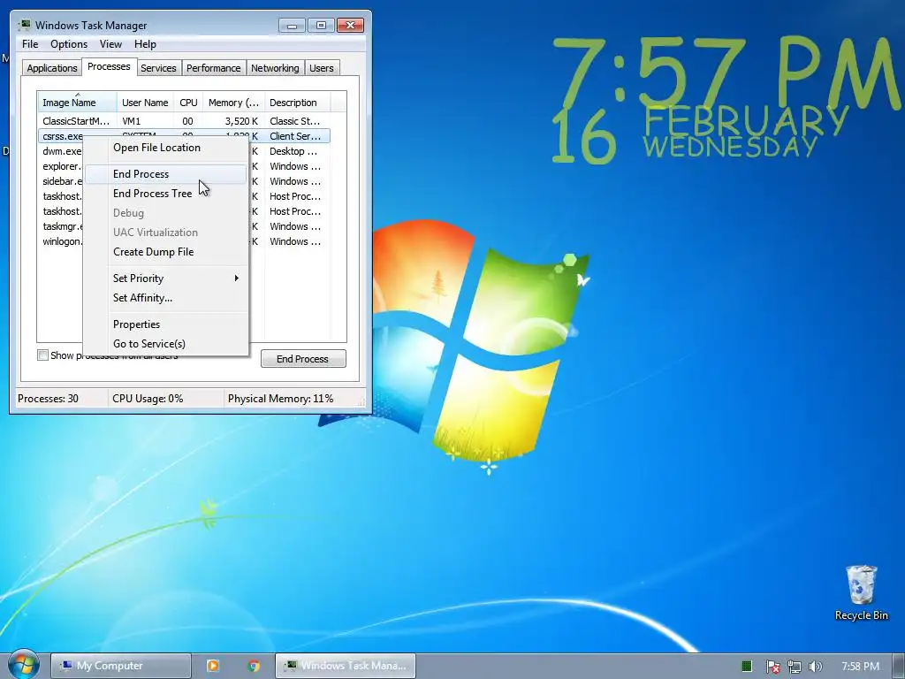905x679 pixels.
Task: Choose Go to Service(s) menu entry
Action: [x=165, y=344]
